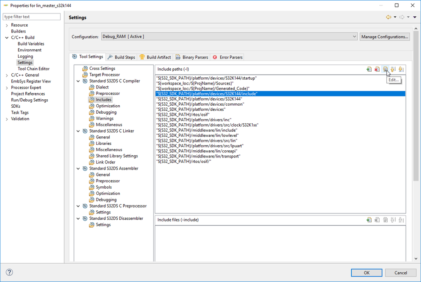Select Symbols under Assembler
Viewport: 421px width, 282px height.
[104, 187]
